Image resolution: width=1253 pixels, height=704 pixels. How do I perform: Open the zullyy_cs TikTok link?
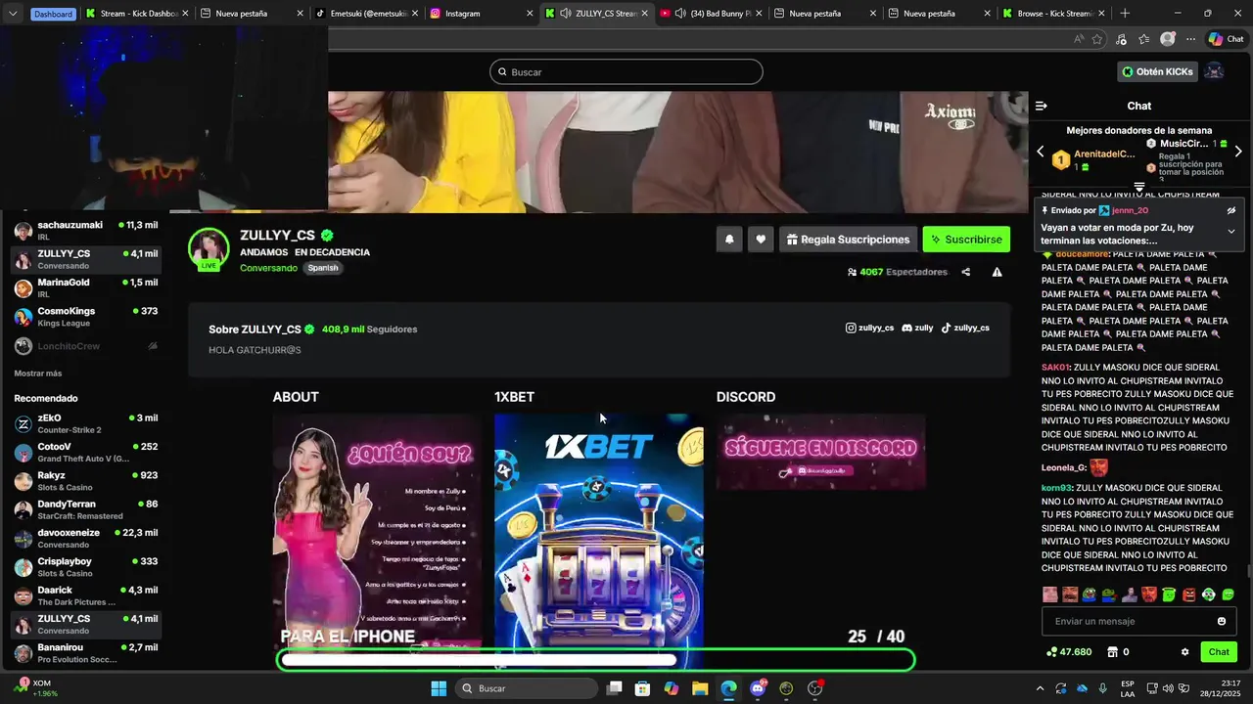965,329
